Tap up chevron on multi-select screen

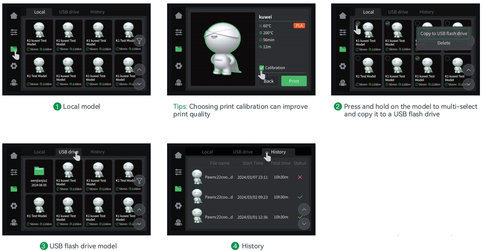[x=469, y=70]
